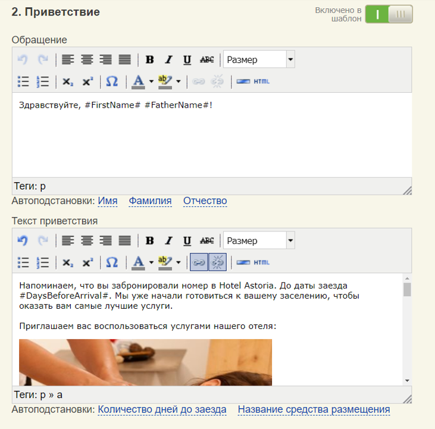Click insert link icon in the Обращение editor
The height and width of the screenshot is (429, 435).
[x=199, y=82]
